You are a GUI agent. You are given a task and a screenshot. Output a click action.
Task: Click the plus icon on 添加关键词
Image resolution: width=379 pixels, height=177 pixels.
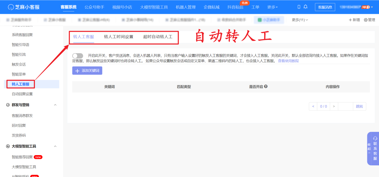click(x=77, y=71)
